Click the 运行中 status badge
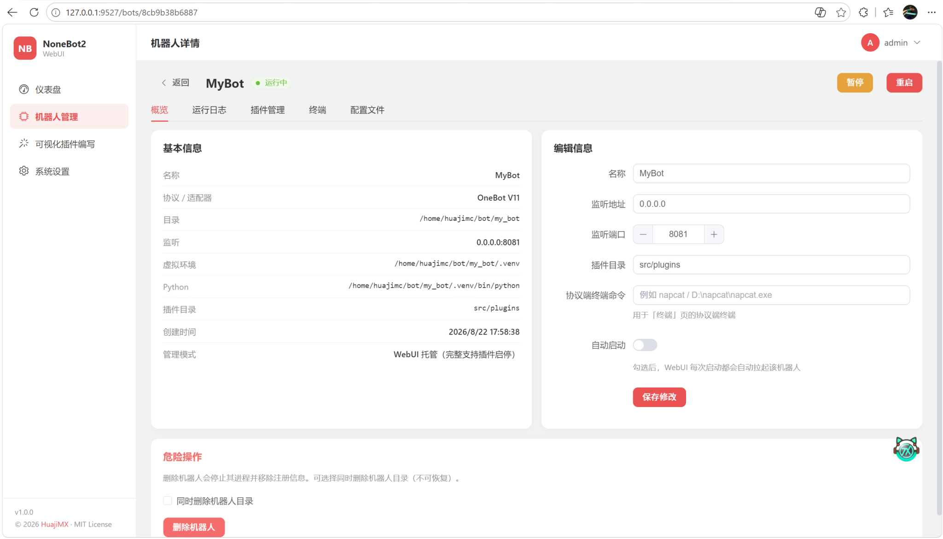Viewport: 943px width, 539px height. click(272, 83)
